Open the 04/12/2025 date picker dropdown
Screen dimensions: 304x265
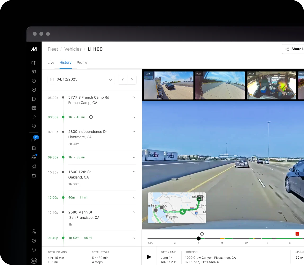point(81,79)
